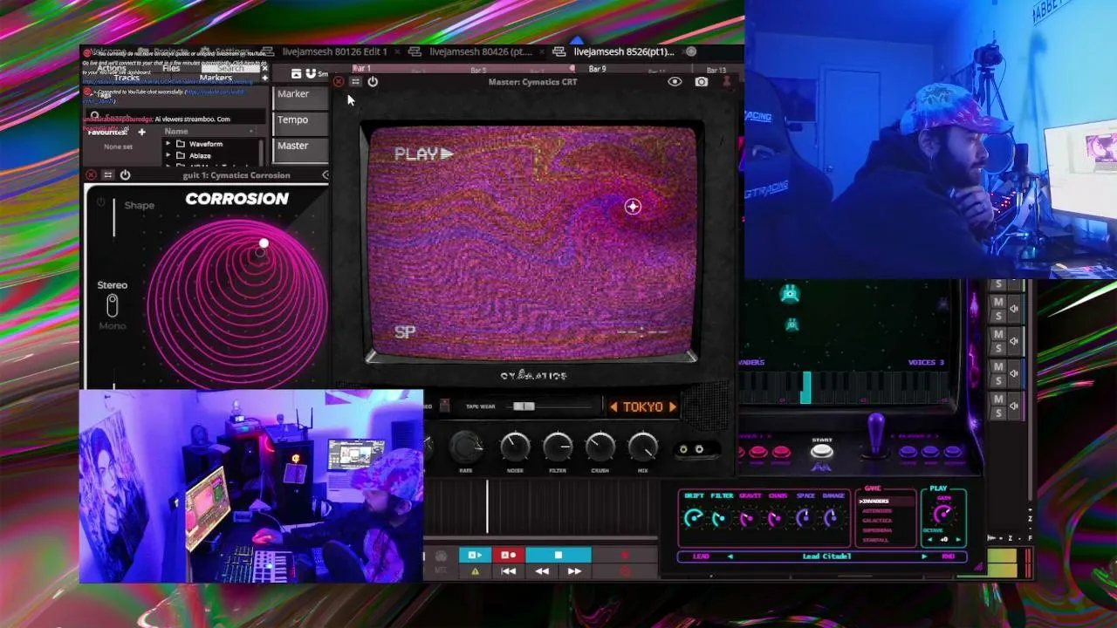
Task: Click the Mix knob on CRT
Action: (642, 447)
